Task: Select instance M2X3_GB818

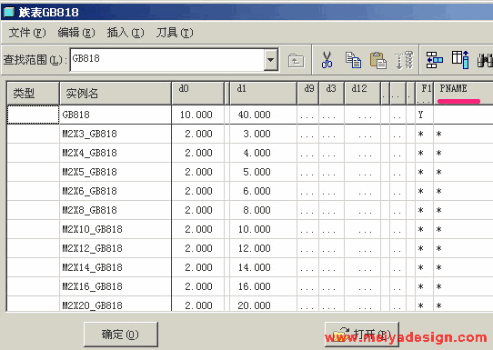Action: (x=90, y=134)
